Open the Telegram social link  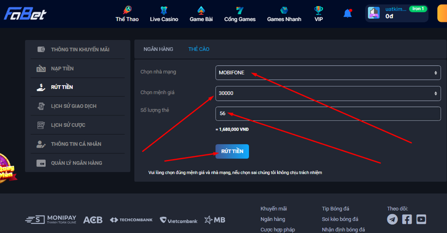coord(392,219)
